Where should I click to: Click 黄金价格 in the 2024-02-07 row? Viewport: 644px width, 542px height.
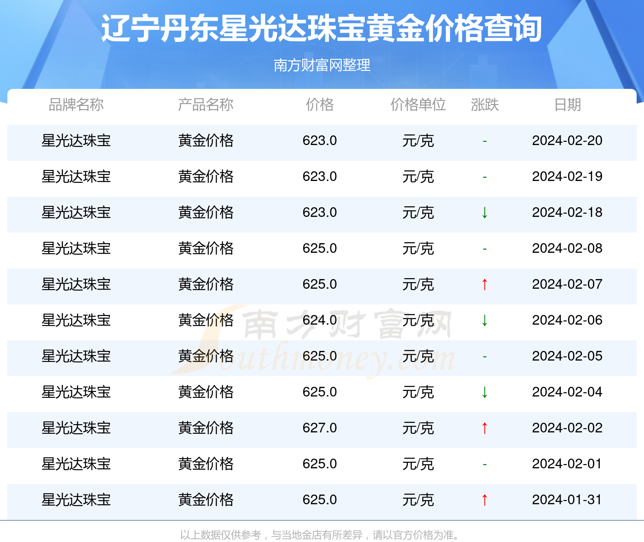[x=206, y=284]
